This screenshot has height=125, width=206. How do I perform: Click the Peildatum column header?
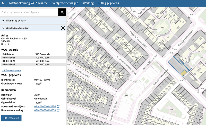(x=8, y=54)
